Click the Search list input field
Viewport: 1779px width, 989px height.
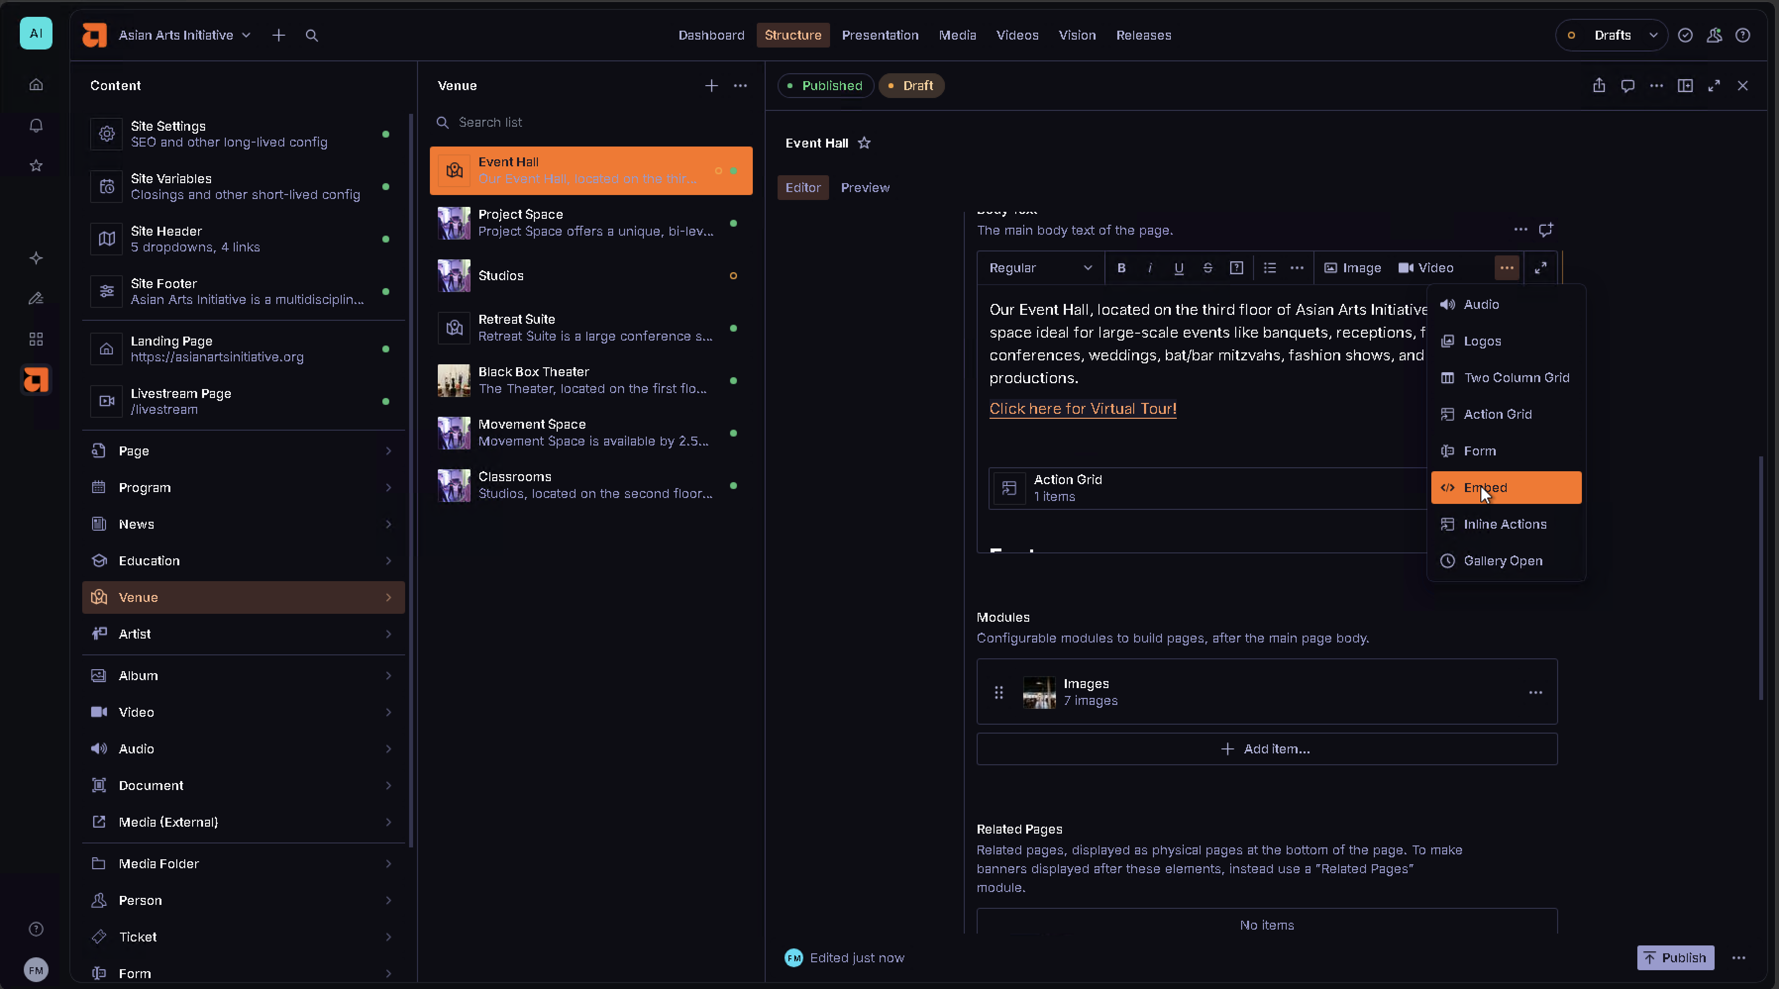point(591,122)
